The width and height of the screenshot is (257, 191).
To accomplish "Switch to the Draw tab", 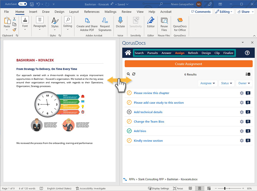I will pos(46,12).
